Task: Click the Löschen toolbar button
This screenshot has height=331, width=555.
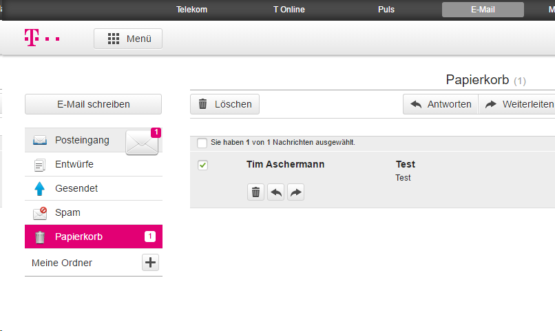Action: pos(224,104)
